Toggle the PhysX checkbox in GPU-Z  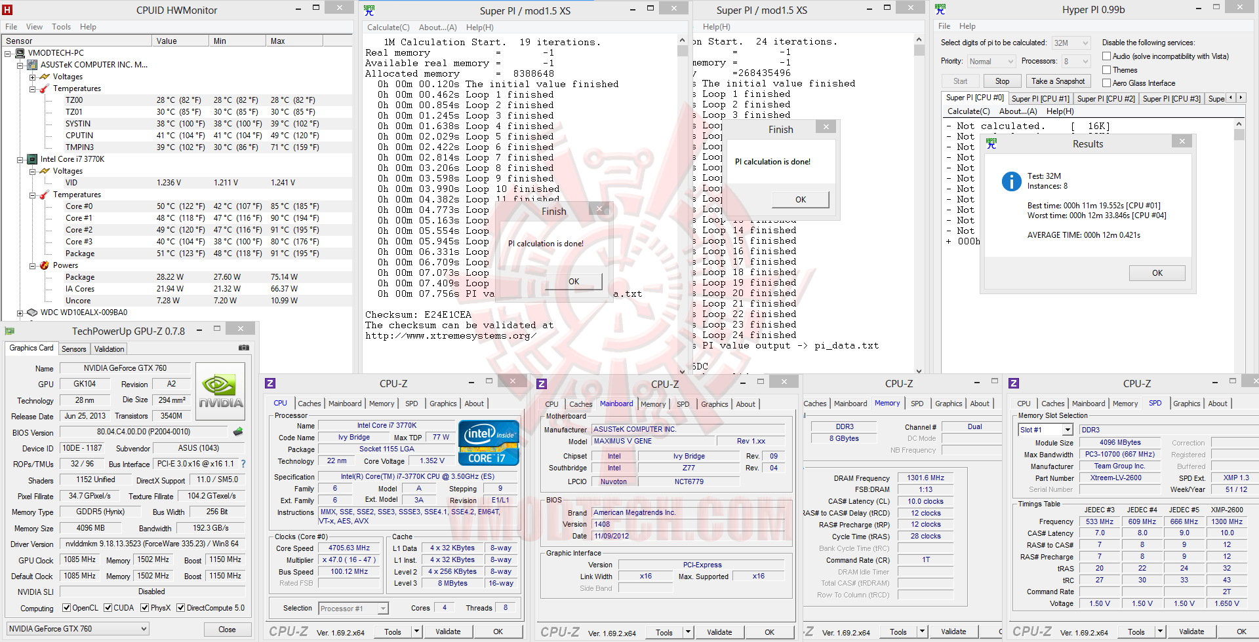(145, 608)
